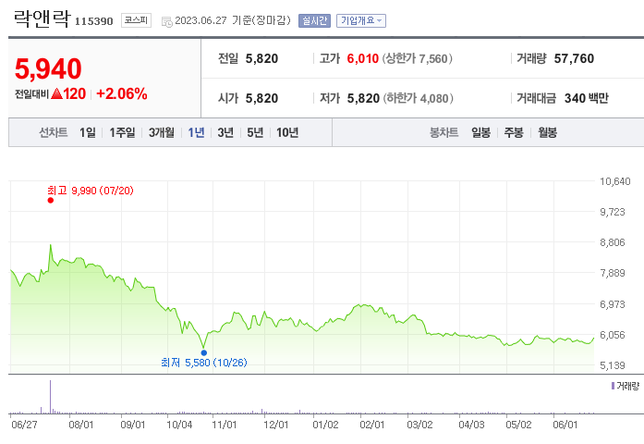Click the 최고 9,990 (07/20) label
This screenshot has width=644, height=444.
pos(91,191)
